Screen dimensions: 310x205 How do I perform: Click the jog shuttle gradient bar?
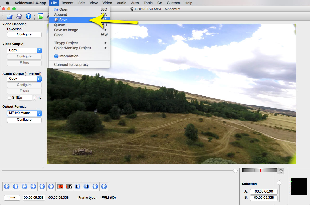pyautogui.click(x=260, y=170)
